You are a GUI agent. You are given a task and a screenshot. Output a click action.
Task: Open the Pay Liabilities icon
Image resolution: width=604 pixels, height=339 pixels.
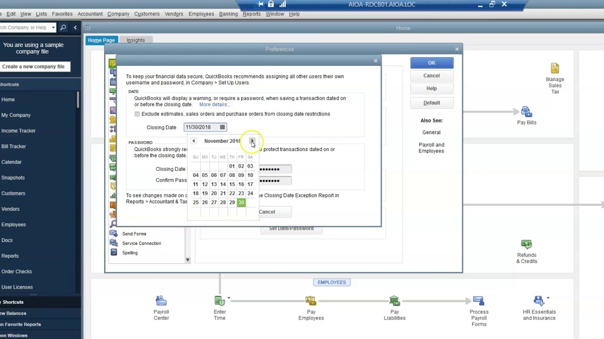[394, 300]
